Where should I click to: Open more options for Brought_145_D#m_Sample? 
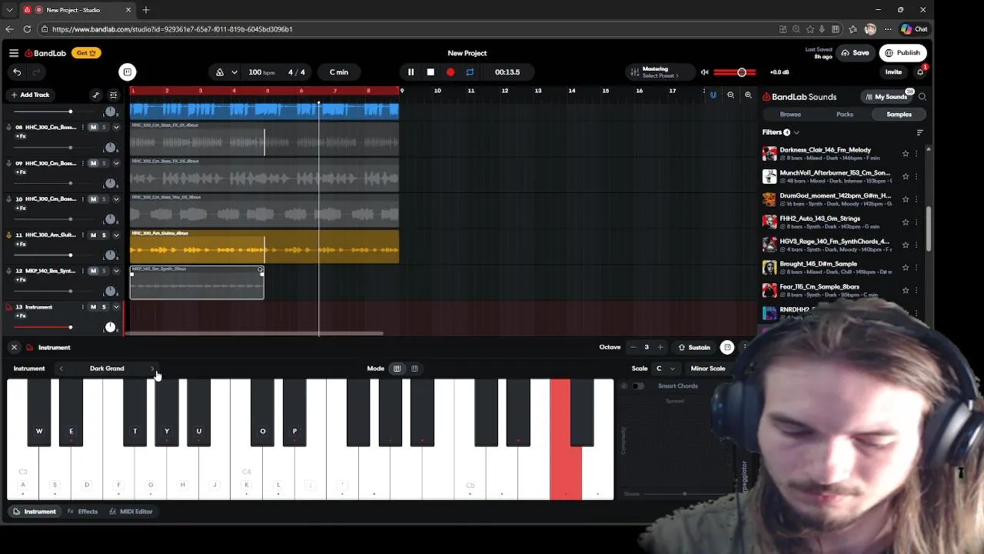(x=916, y=268)
